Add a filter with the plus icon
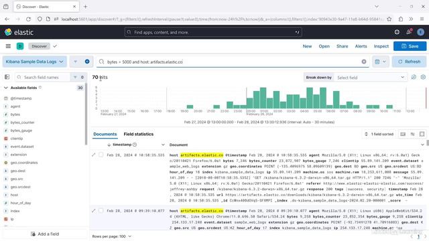Screen dimensions: 429x241 (87, 62)
